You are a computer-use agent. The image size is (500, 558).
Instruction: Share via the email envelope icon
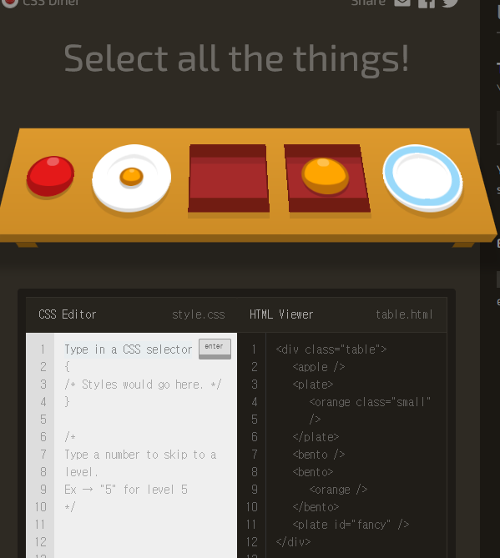402,3
